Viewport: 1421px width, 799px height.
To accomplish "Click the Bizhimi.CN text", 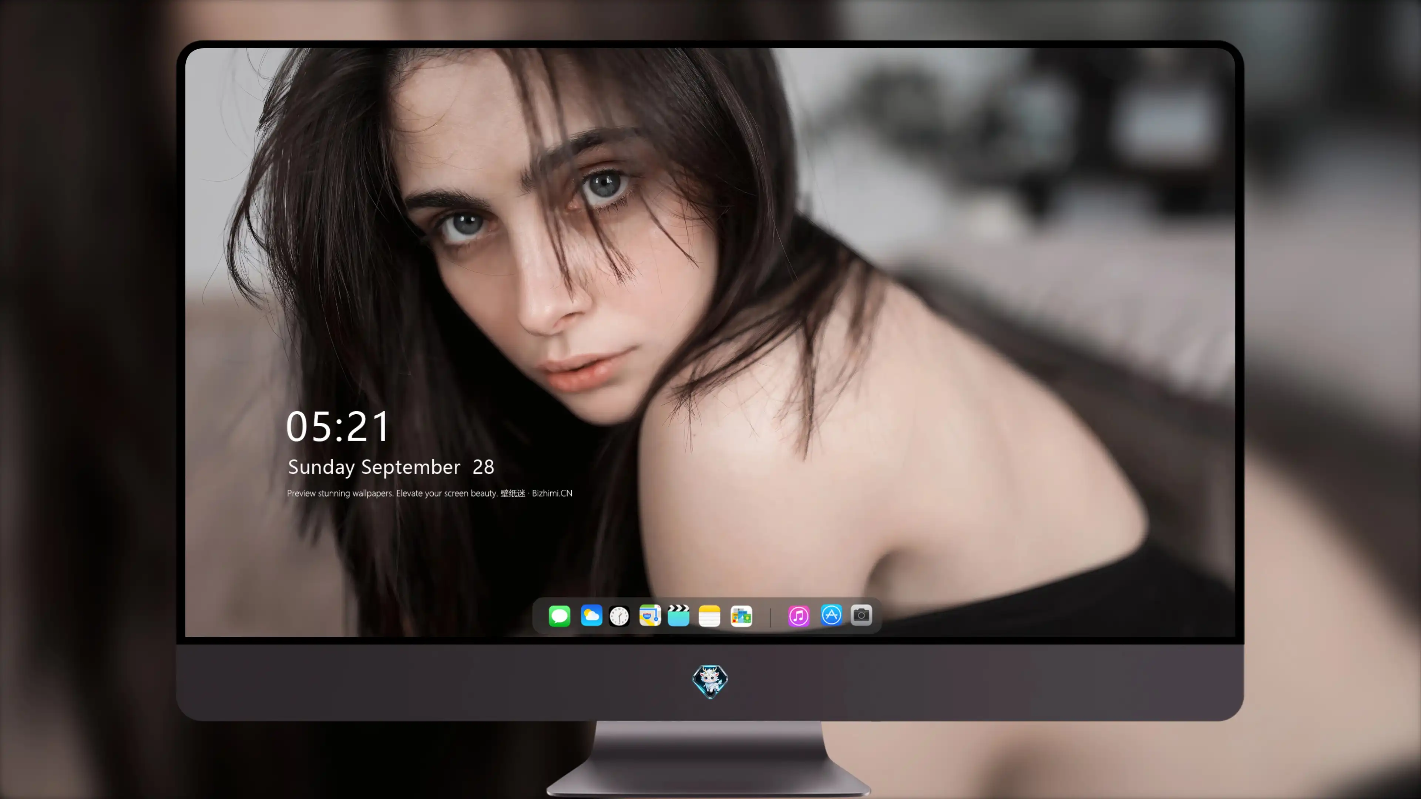I will (552, 493).
